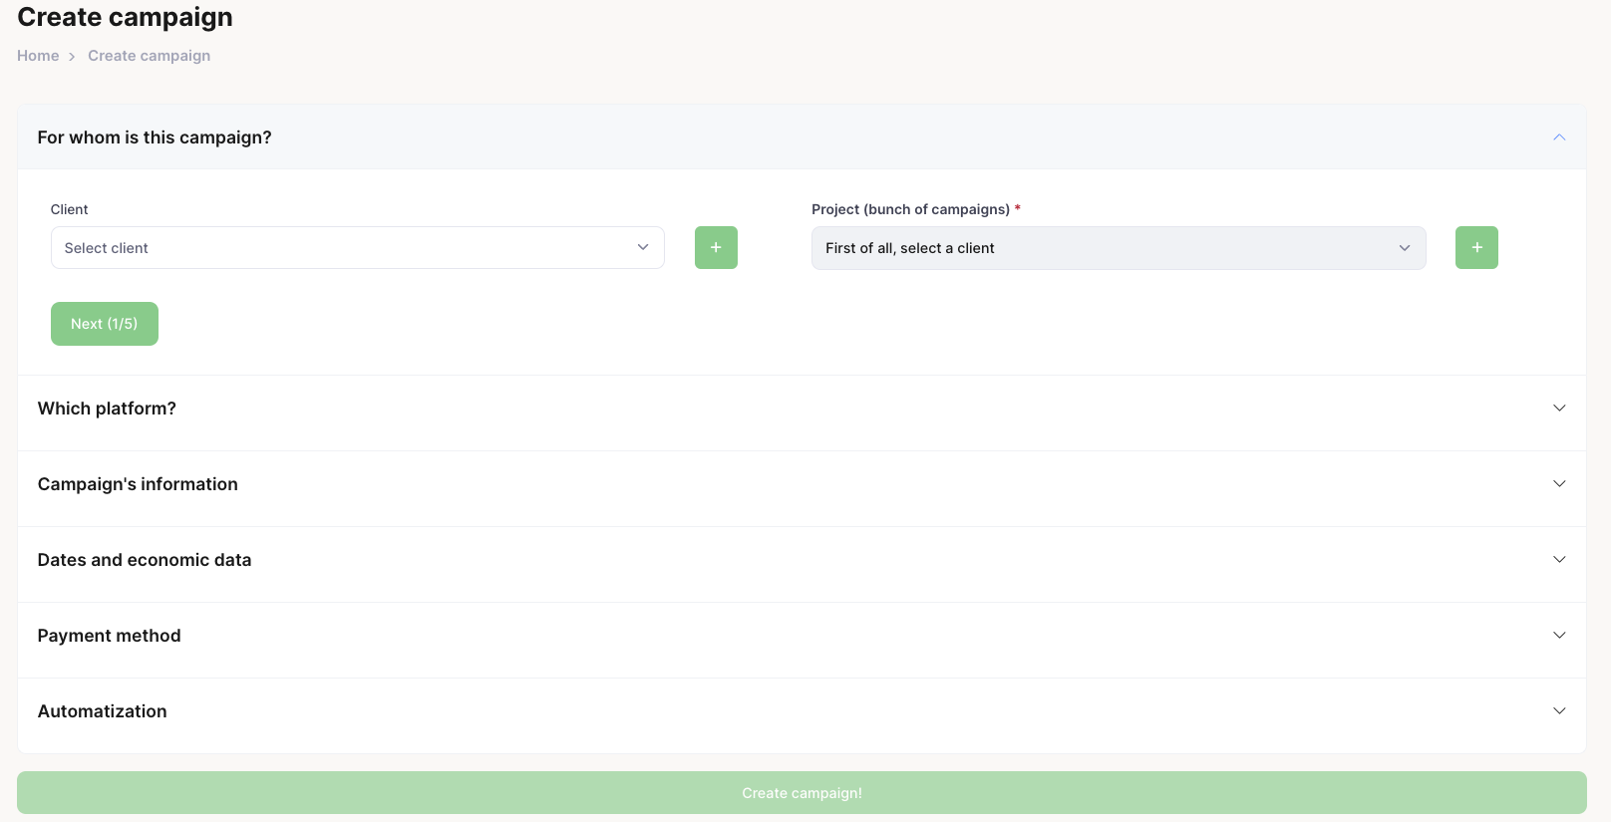Open the Select client dropdown
The width and height of the screenshot is (1611, 822).
(x=357, y=248)
